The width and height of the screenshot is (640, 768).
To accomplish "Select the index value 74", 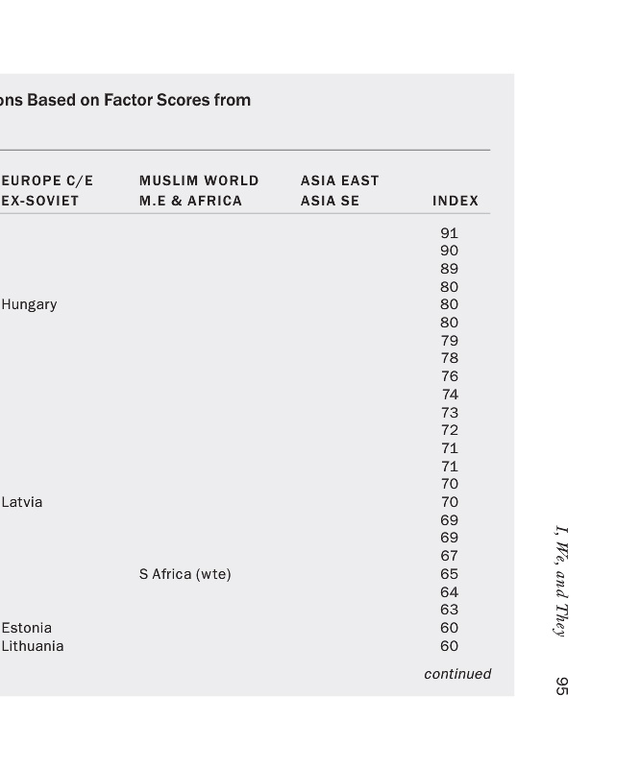I will pyautogui.click(x=449, y=395).
